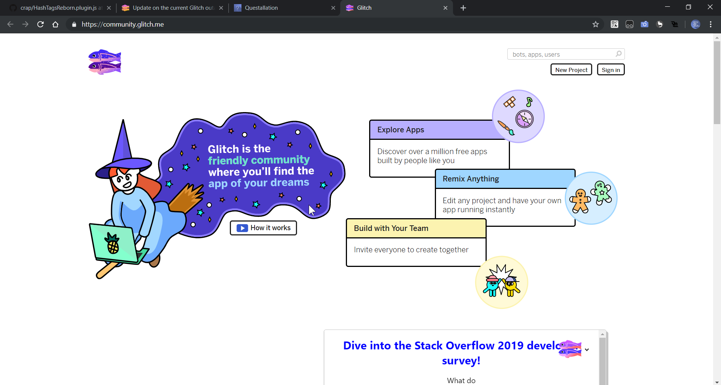The image size is (721, 385).
Task: Open a new browser tab with plus button
Action: click(x=463, y=8)
